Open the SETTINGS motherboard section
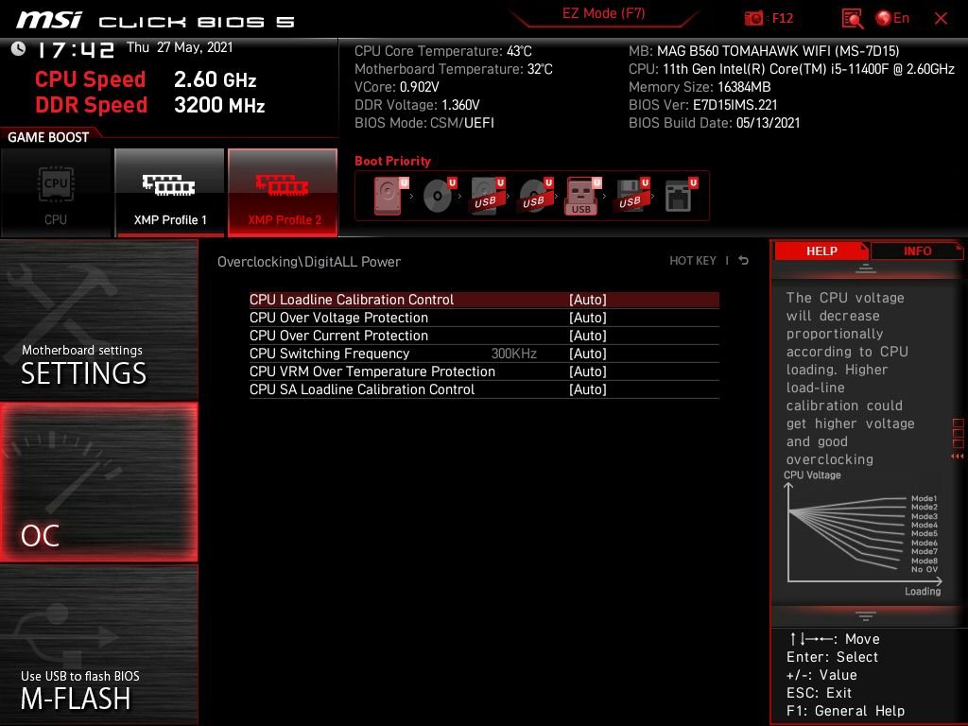Viewport: 968px width, 726px height. [x=98, y=320]
